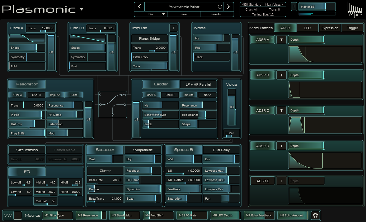The width and height of the screenshot is (366, 222).
Task: Click the Save As... button
Action: coord(217,14)
